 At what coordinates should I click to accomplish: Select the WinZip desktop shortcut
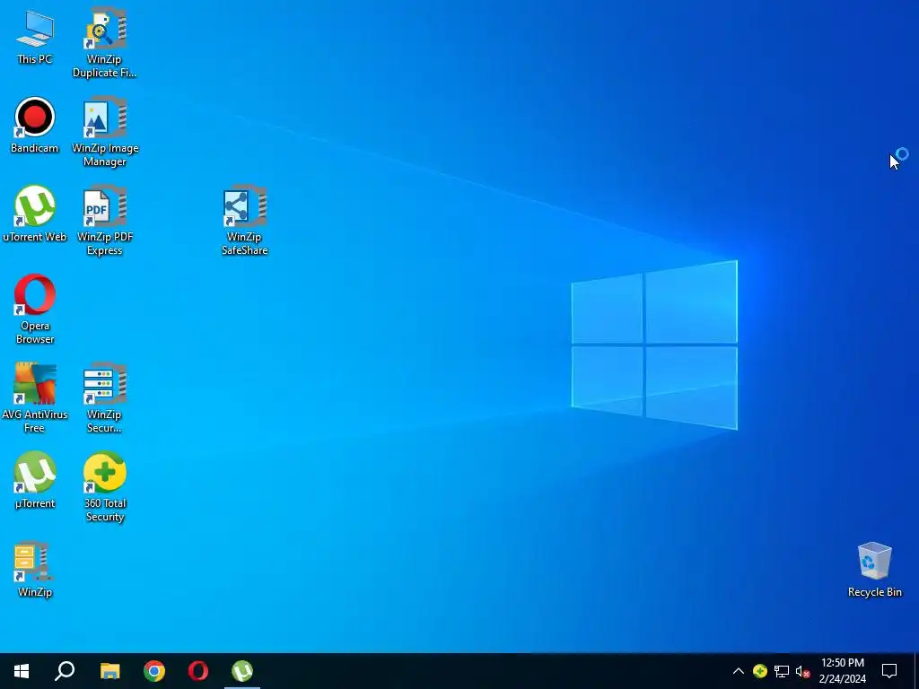click(x=35, y=570)
